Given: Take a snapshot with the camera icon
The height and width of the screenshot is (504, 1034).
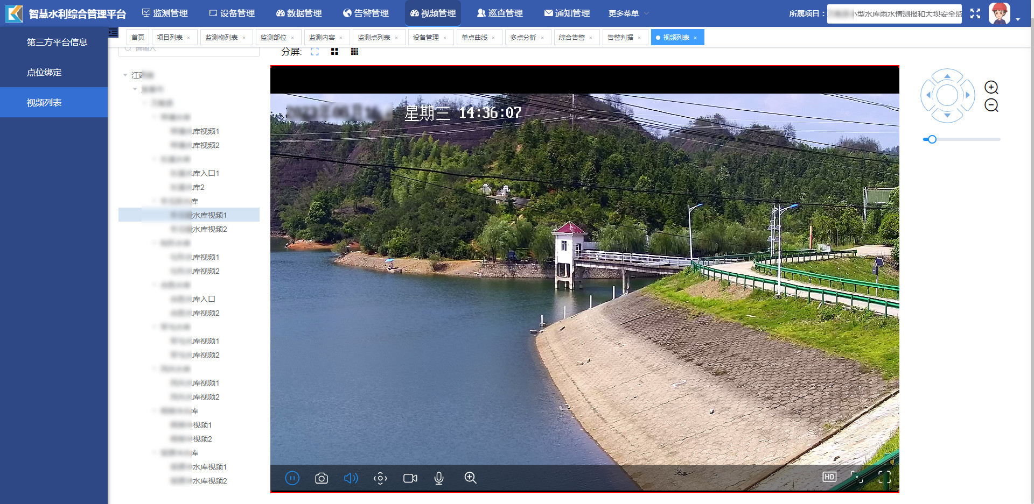Looking at the screenshot, I should click(x=322, y=478).
